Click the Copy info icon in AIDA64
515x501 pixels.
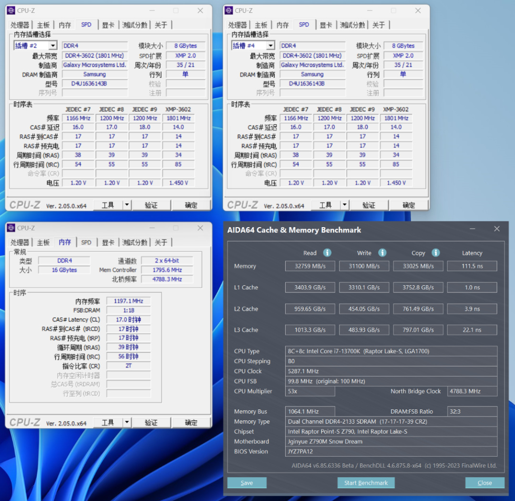[x=435, y=252]
